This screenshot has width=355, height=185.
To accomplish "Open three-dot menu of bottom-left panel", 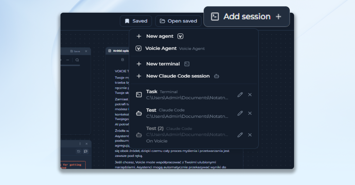I will [x=80, y=144].
